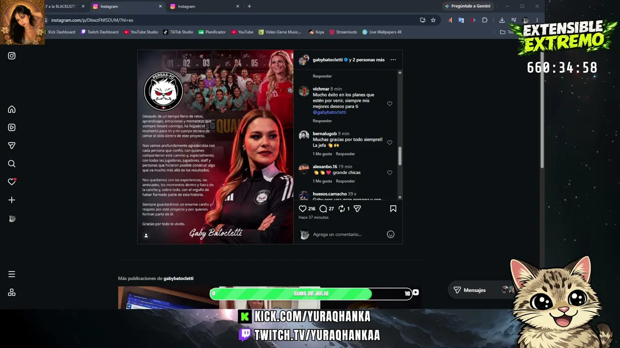Click the post image of Gaby Batocletti
The width and height of the screenshot is (620, 348).
[216, 147]
